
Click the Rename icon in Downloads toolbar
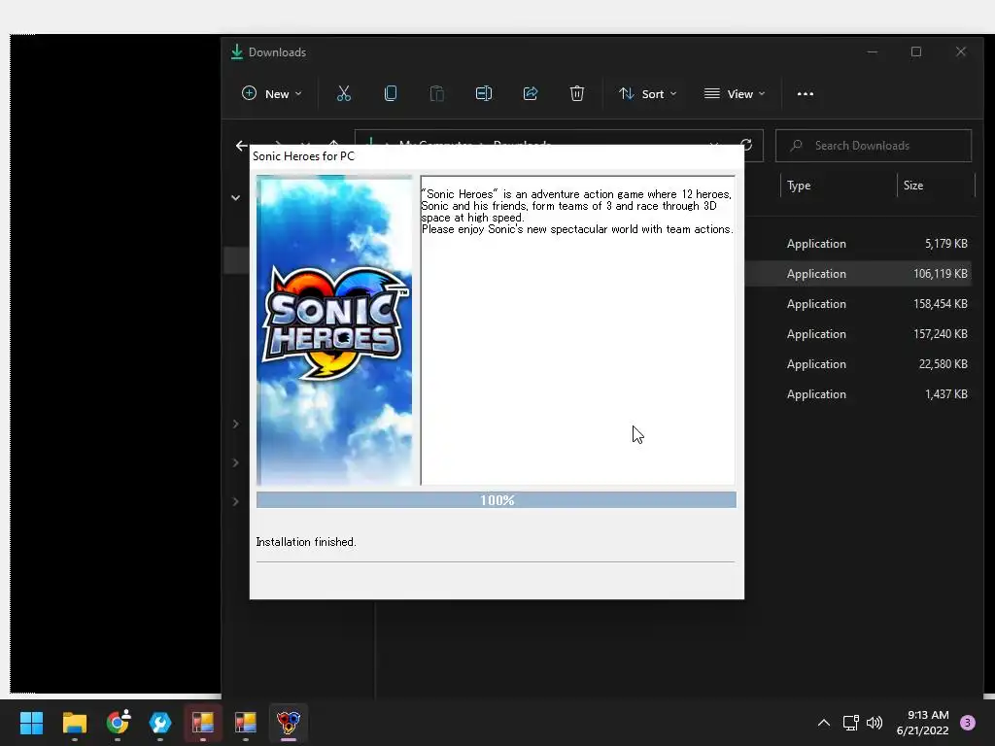[484, 94]
